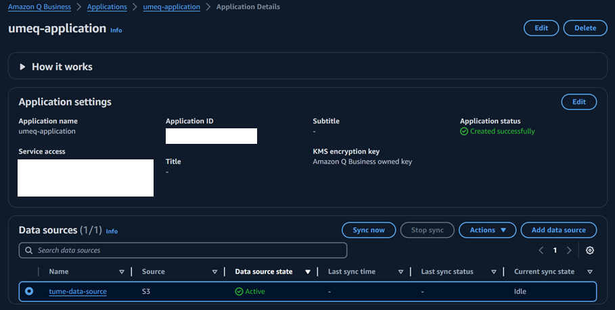Click the Idle sync state cell
This screenshot has width=615, height=310.
(x=520, y=292)
